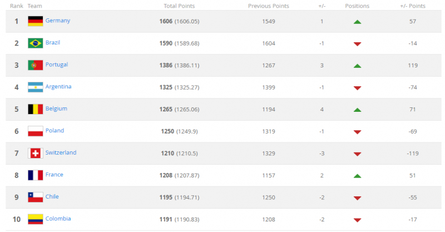Click the red down arrow in Brazil's row

click(357, 44)
